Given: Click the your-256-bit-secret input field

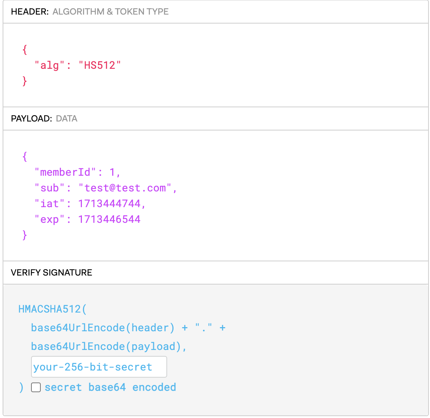Looking at the screenshot, I should (99, 367).
